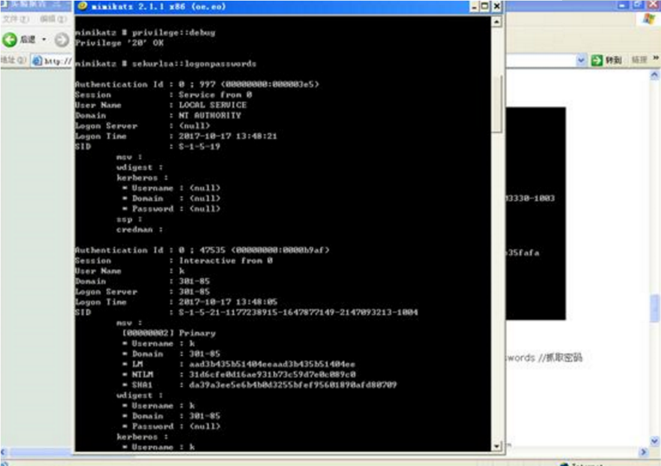Click the console scrollbar up arrow
The image size is (661, 466).
coord(497,22)
